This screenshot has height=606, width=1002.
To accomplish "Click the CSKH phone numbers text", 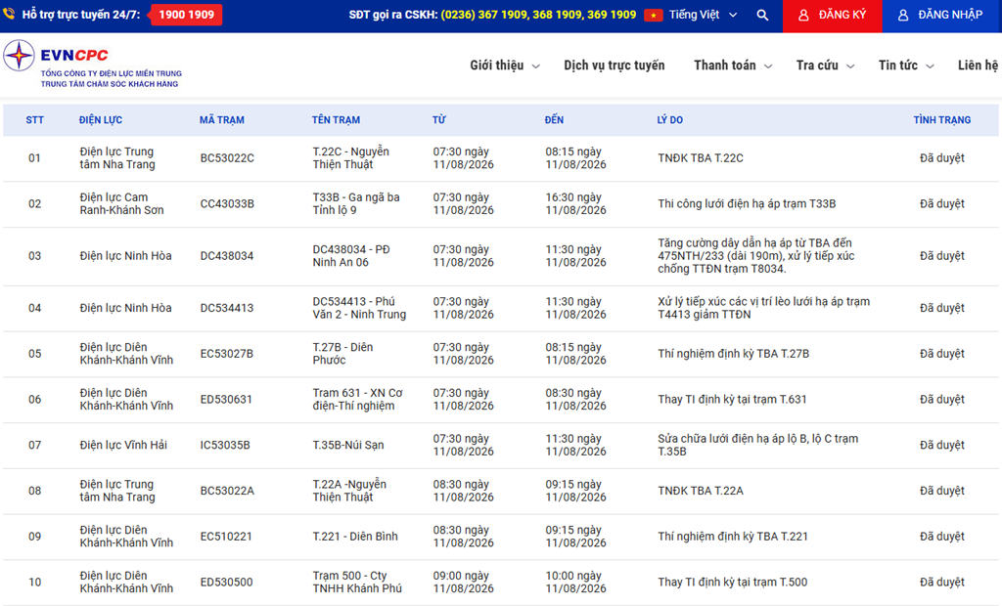I will [538, 15].
